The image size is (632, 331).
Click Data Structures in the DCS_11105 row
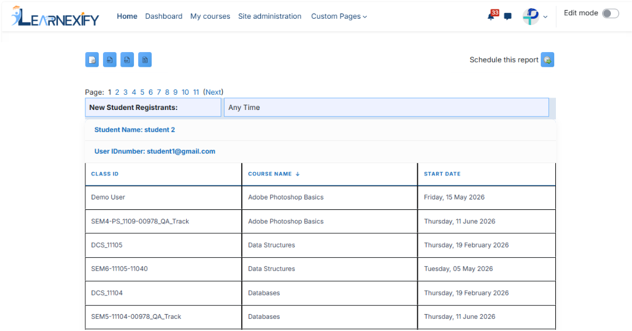pyautogui.click(x=272, y=245)
